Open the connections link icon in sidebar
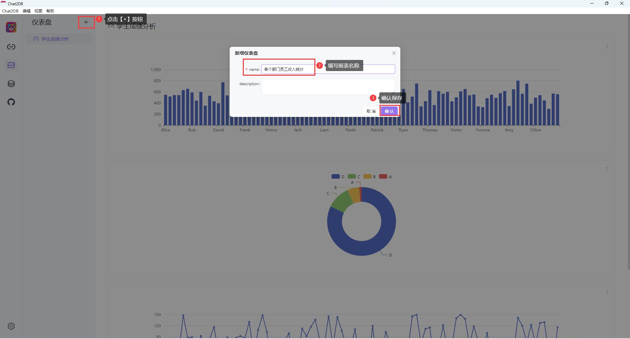The width and height of the screenshot is (630, 339). 11,47
